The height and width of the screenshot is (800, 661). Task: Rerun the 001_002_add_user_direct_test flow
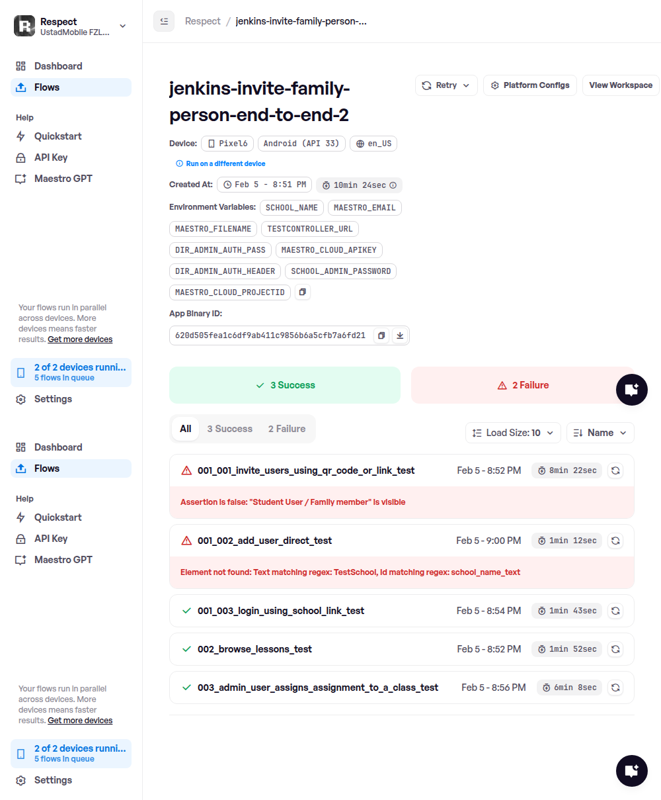coord(615,541)
